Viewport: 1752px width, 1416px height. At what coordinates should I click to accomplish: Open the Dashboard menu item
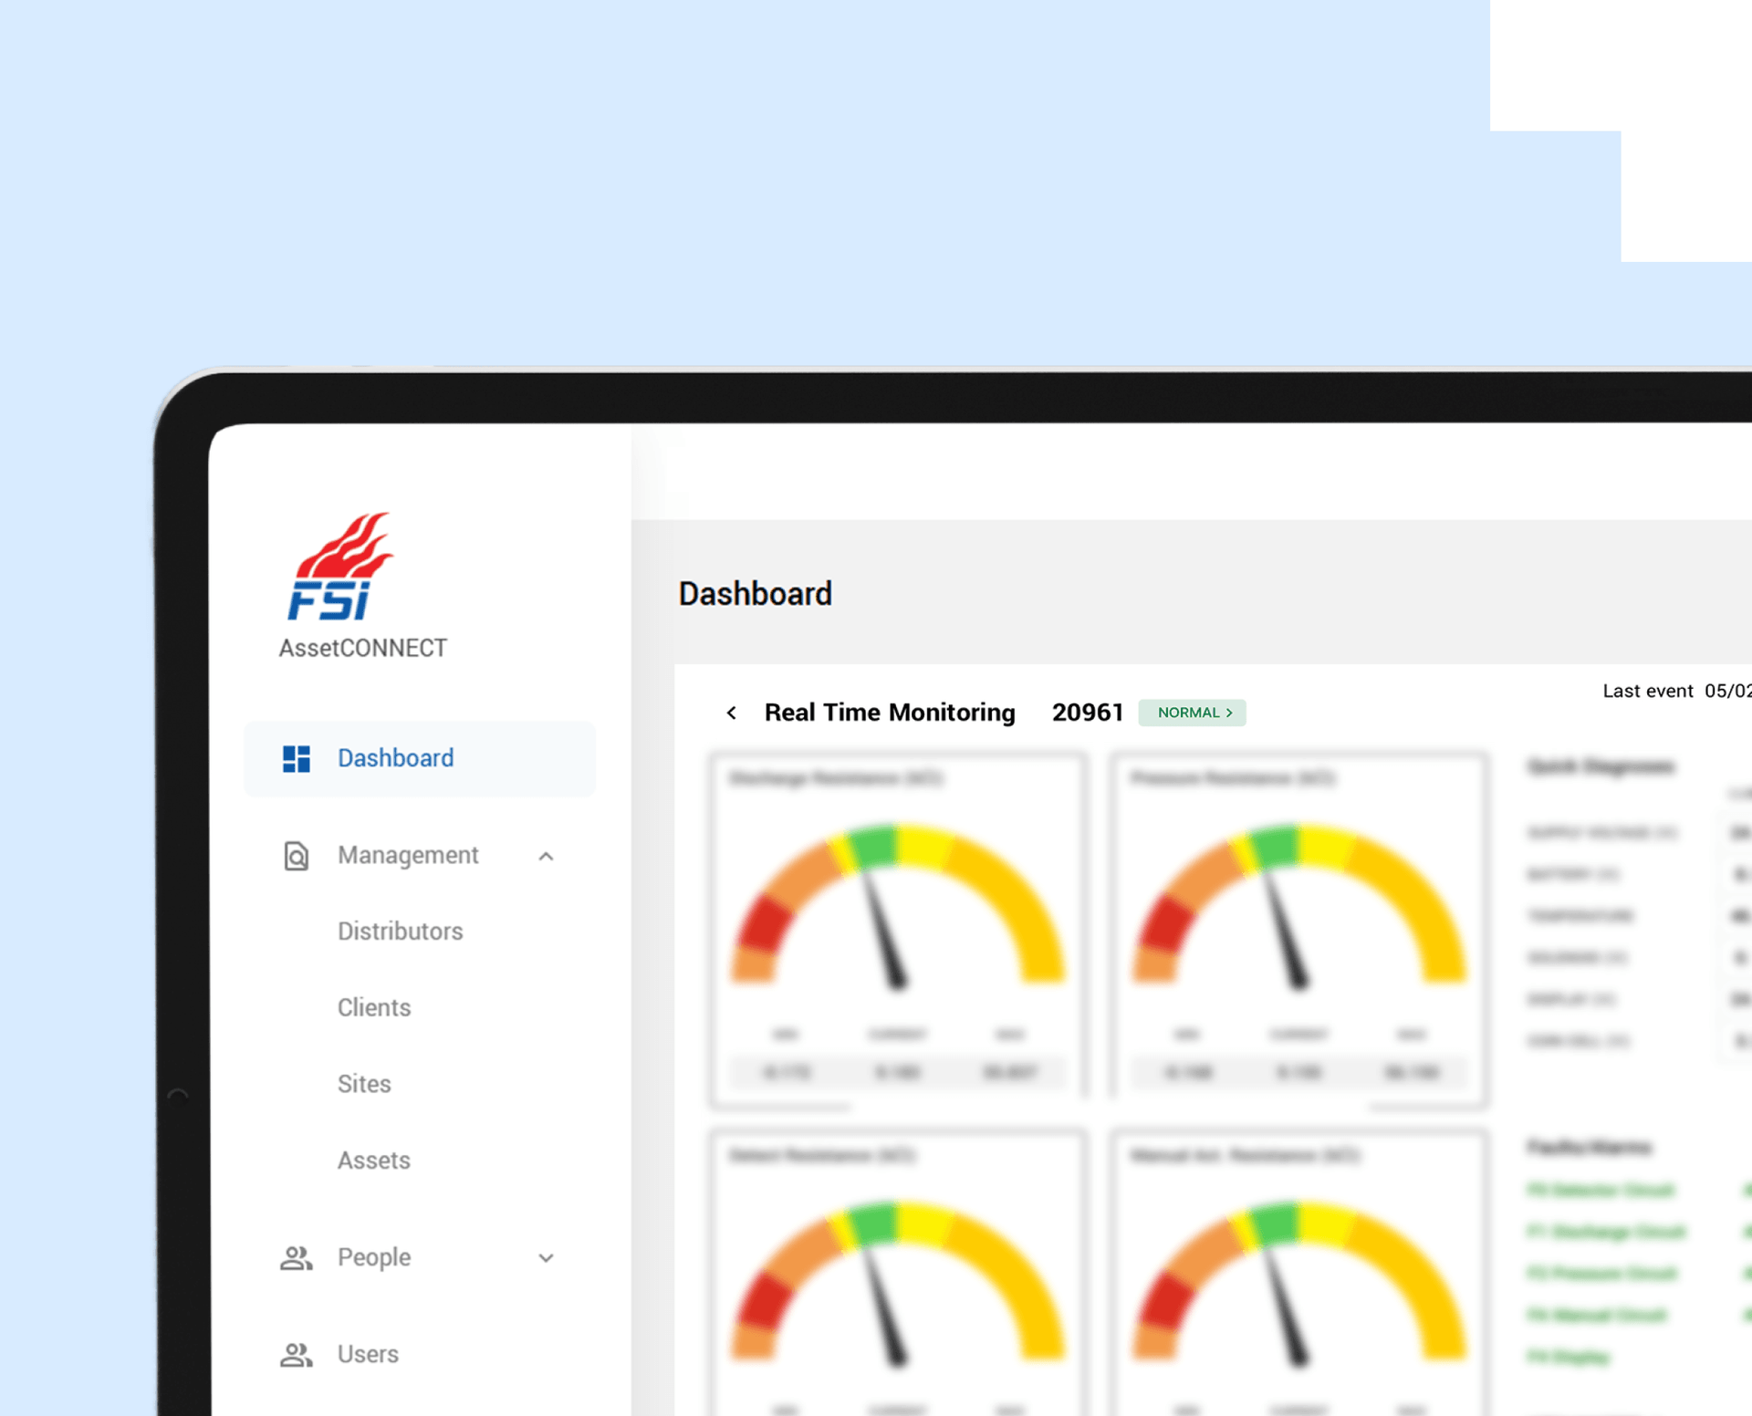click(x=395, y=758)
